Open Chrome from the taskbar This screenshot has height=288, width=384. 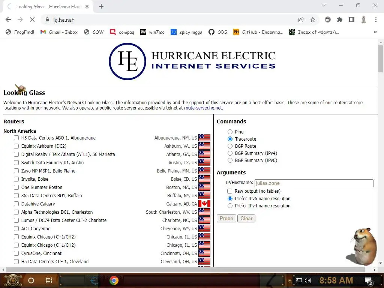(114, 280)
